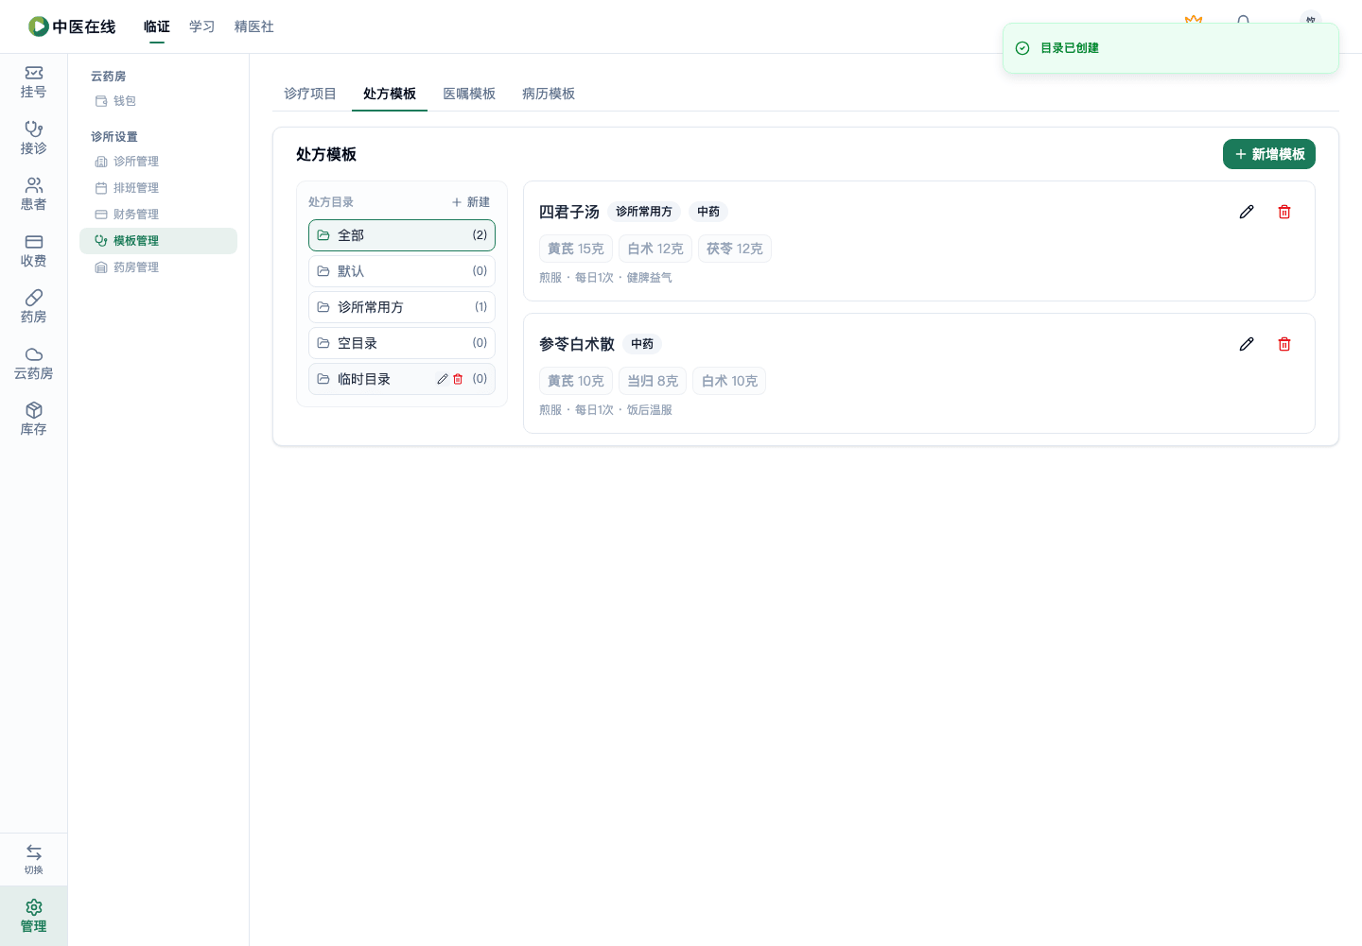Select the 默认 directory
This screenshot has width=1362, height=946.
(402, 271)
